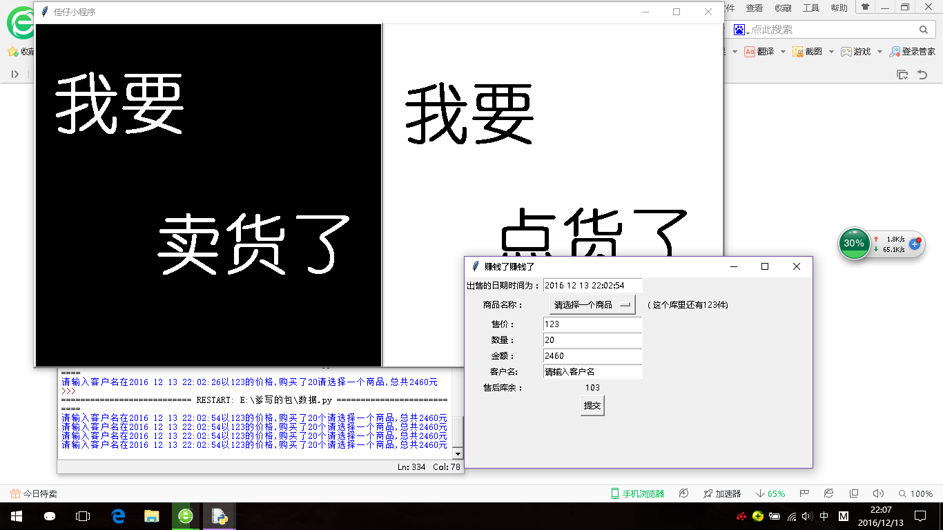Open the 请选择一个商品 product dropdown
The image size is (943, 530).
point(592,305)
